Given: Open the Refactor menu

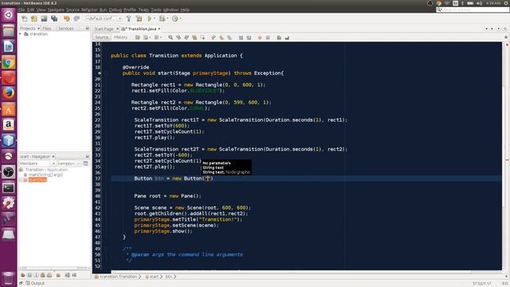Looking at the screenshot, I should pyautogui.click(x=89, y=10).
